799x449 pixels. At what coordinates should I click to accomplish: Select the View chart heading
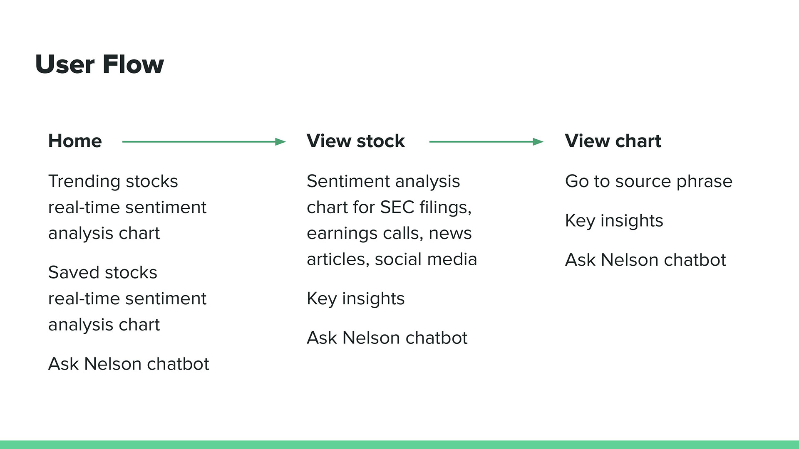pyautogui.click(x=613, y=141)
